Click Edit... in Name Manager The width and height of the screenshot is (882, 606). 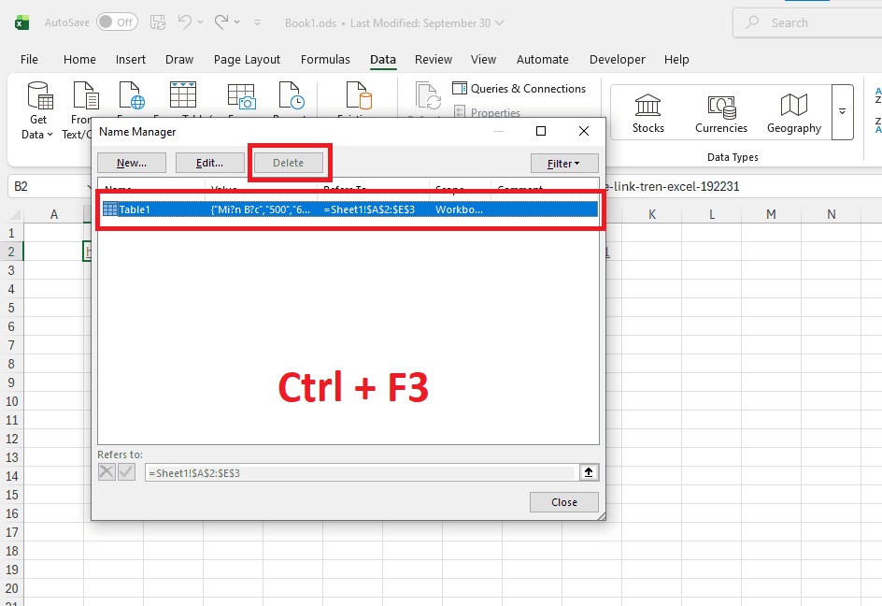pyautogui.click(x=210, y=163)
